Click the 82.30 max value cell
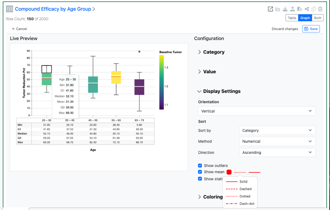The width and height of the screenshot is (330, 210). coord(93,142)
